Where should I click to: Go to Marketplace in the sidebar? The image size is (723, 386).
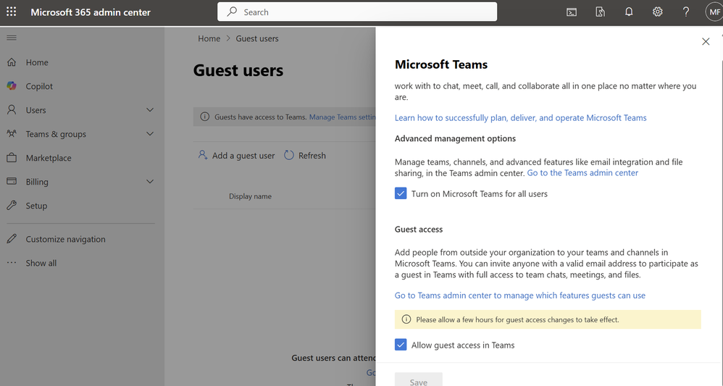pyautogui.click(x=49, y=158)
